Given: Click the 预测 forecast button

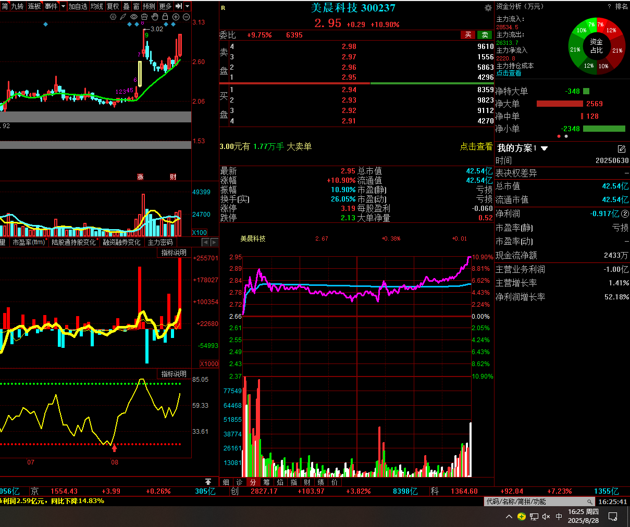Looking at the screenshot, I should pos(149,6).
